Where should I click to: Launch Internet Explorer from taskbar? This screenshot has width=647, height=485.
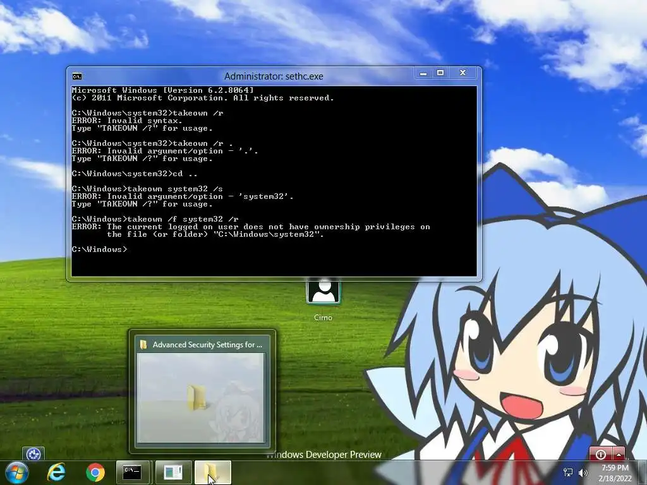coord(56,472)
